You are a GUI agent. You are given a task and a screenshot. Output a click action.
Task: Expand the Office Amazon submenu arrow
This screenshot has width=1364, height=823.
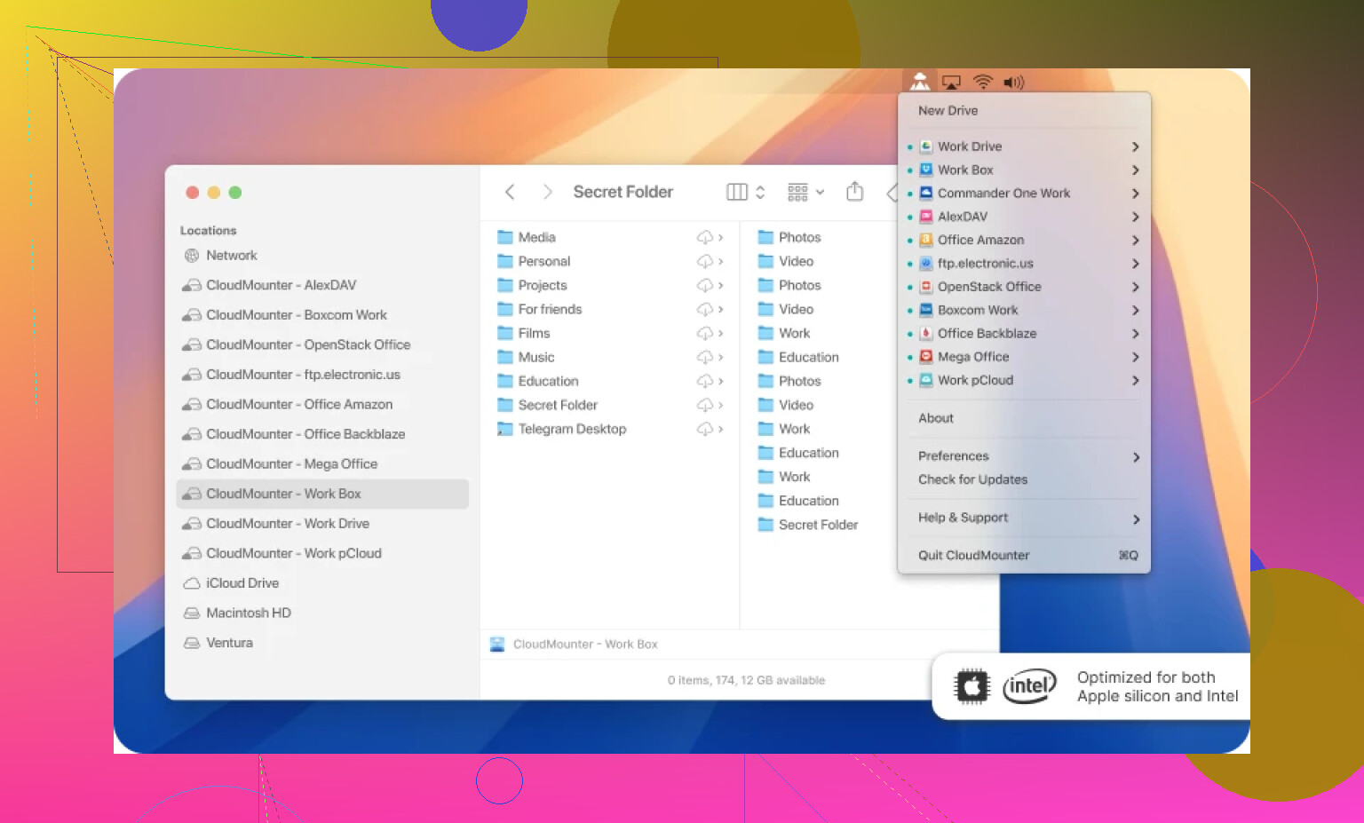tap(1135, 240)
